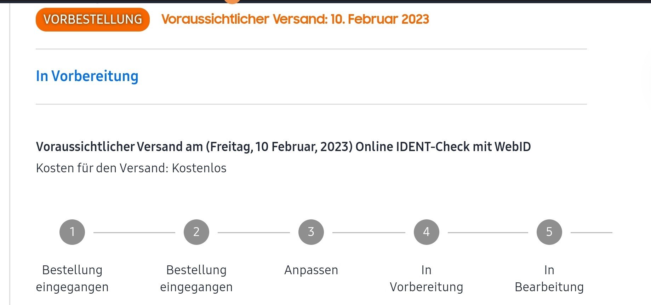Select step 5 circle above In Bearbeitung
Screen dimensions: 651x305
click(x=549, y=232)
